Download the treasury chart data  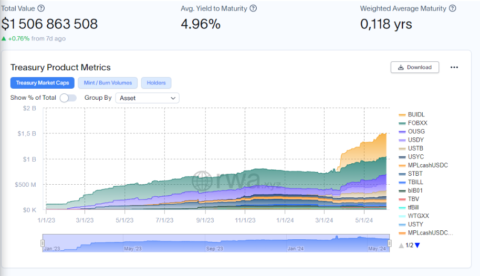(415, 67)
